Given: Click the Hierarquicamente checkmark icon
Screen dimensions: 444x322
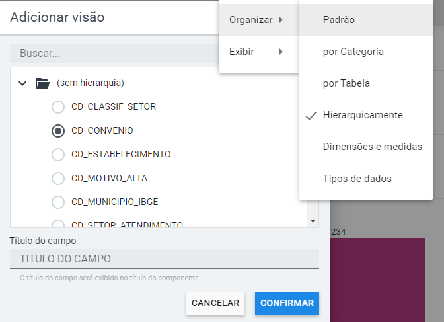Looking at the screenshot, I should click(x=311, y=115).
